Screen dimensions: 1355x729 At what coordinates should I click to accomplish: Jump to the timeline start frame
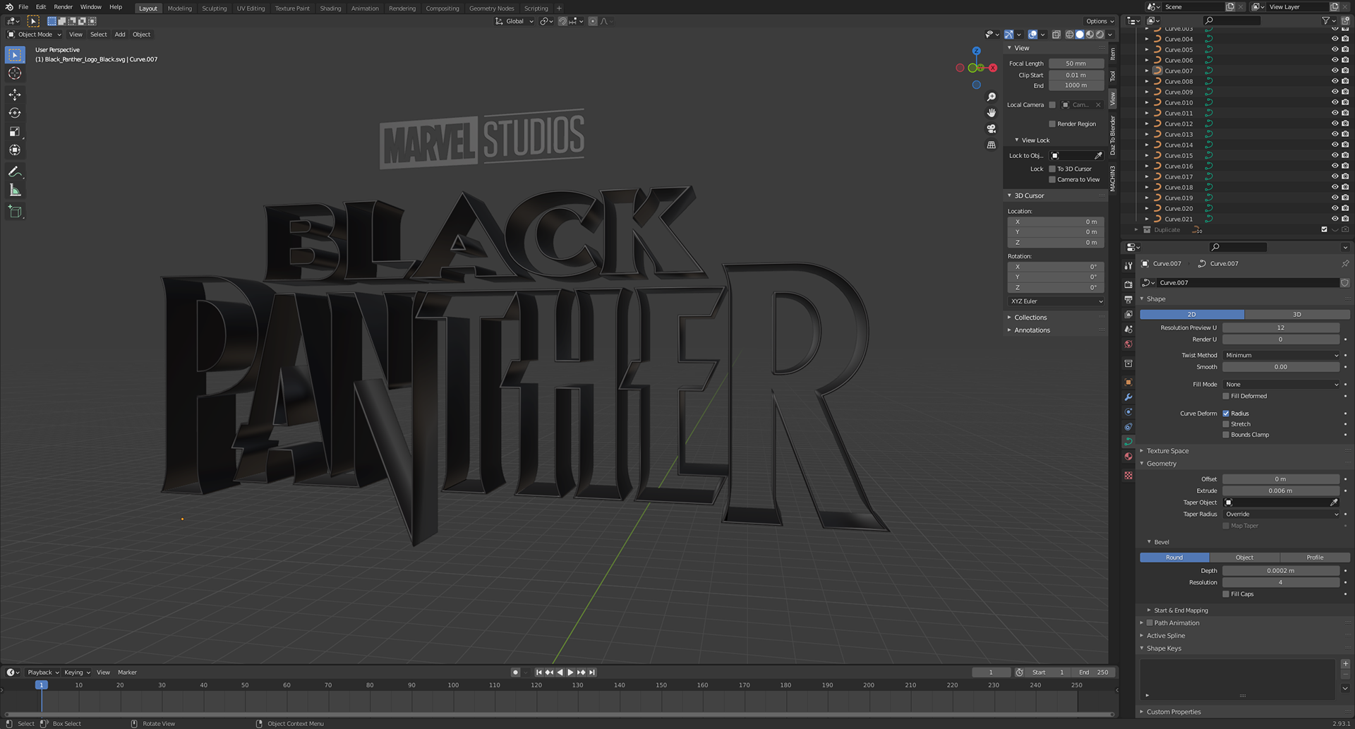click(x=539, y=673)
